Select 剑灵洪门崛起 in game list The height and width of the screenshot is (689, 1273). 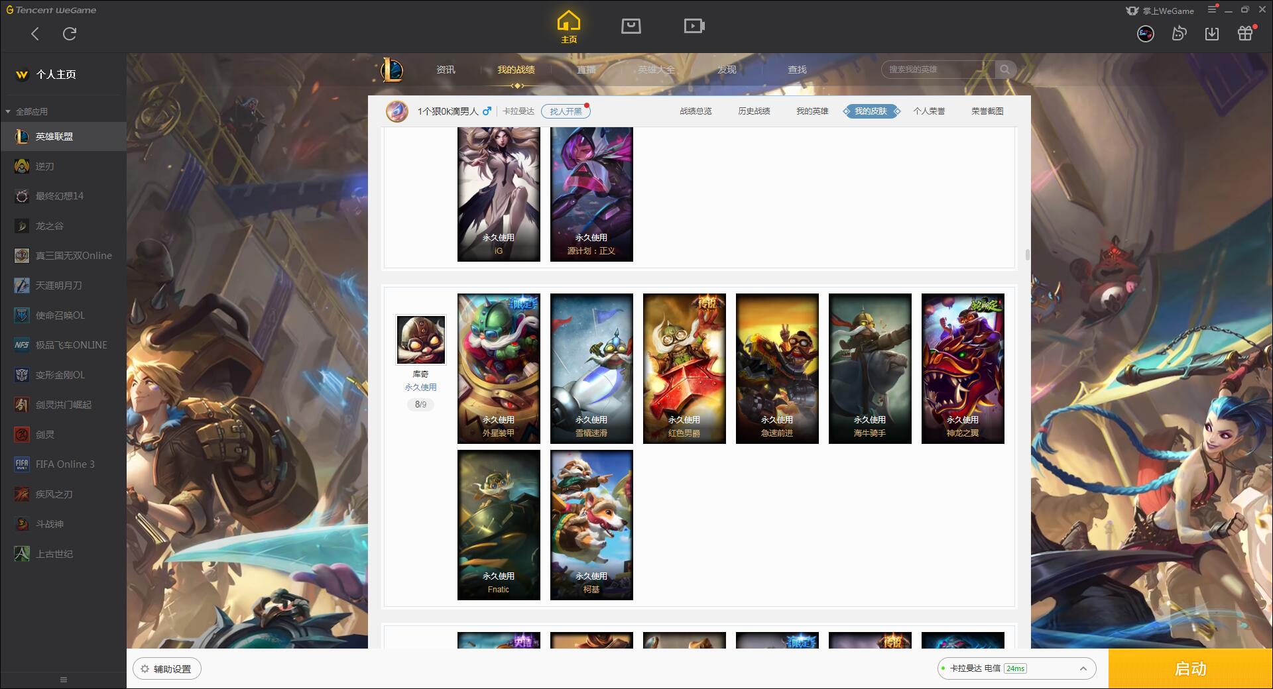[63, 405]
